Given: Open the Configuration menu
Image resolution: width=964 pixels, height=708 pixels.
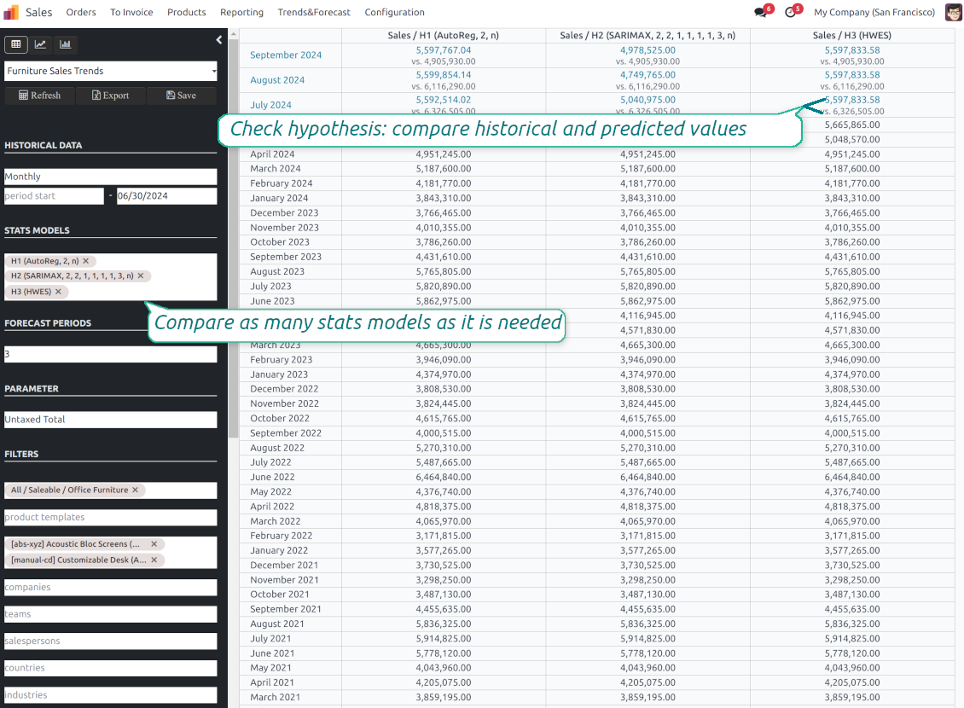Looking at the screenshot, I should coord(395,12).
